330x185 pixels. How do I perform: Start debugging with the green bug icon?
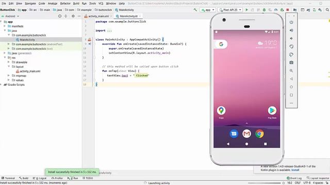pos(264,10)
